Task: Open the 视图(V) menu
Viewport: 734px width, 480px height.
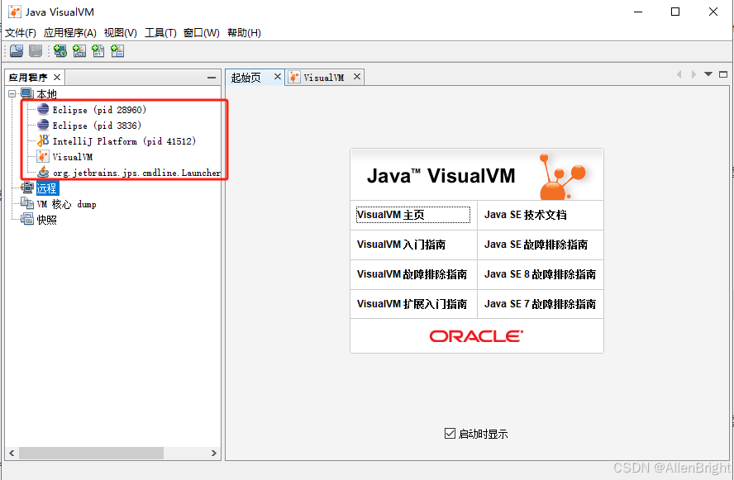Action: click(x=121, y=33)
